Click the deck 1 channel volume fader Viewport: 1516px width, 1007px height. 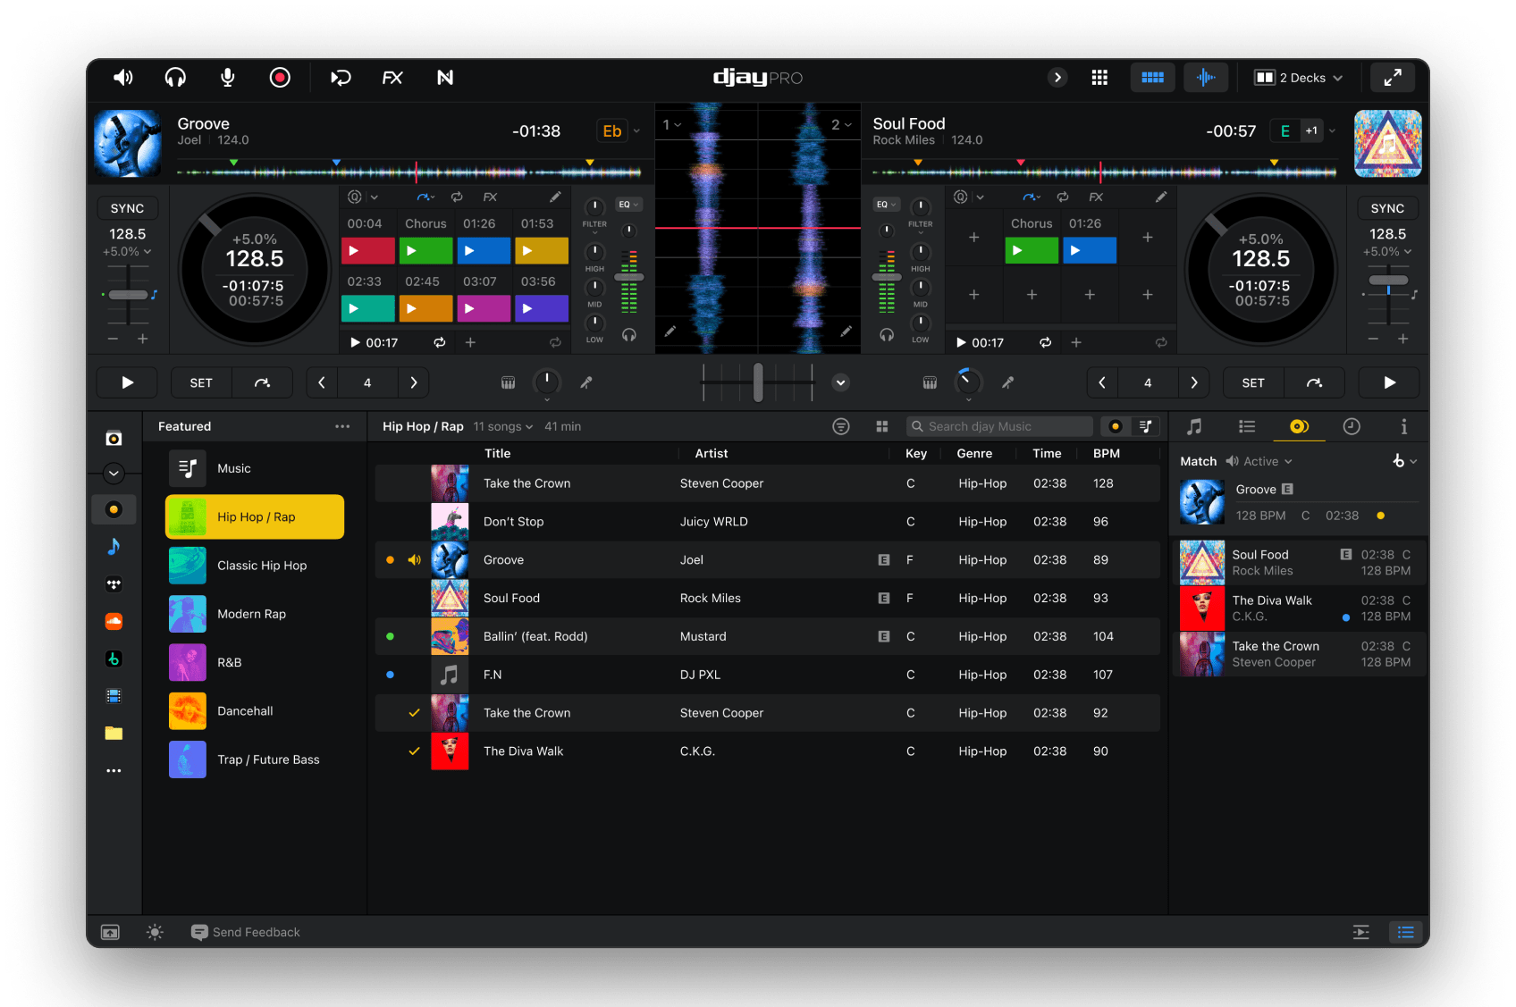click(629, 277)
